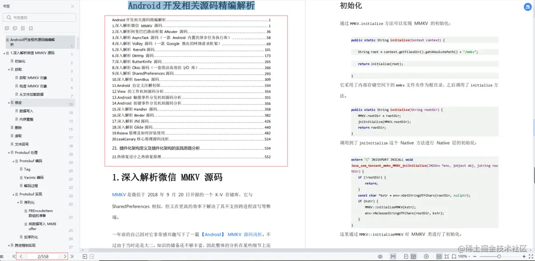Screen dimensions: 535x261
Task: Collapse all bookmarks icon
Action: [x=15, y=28]
